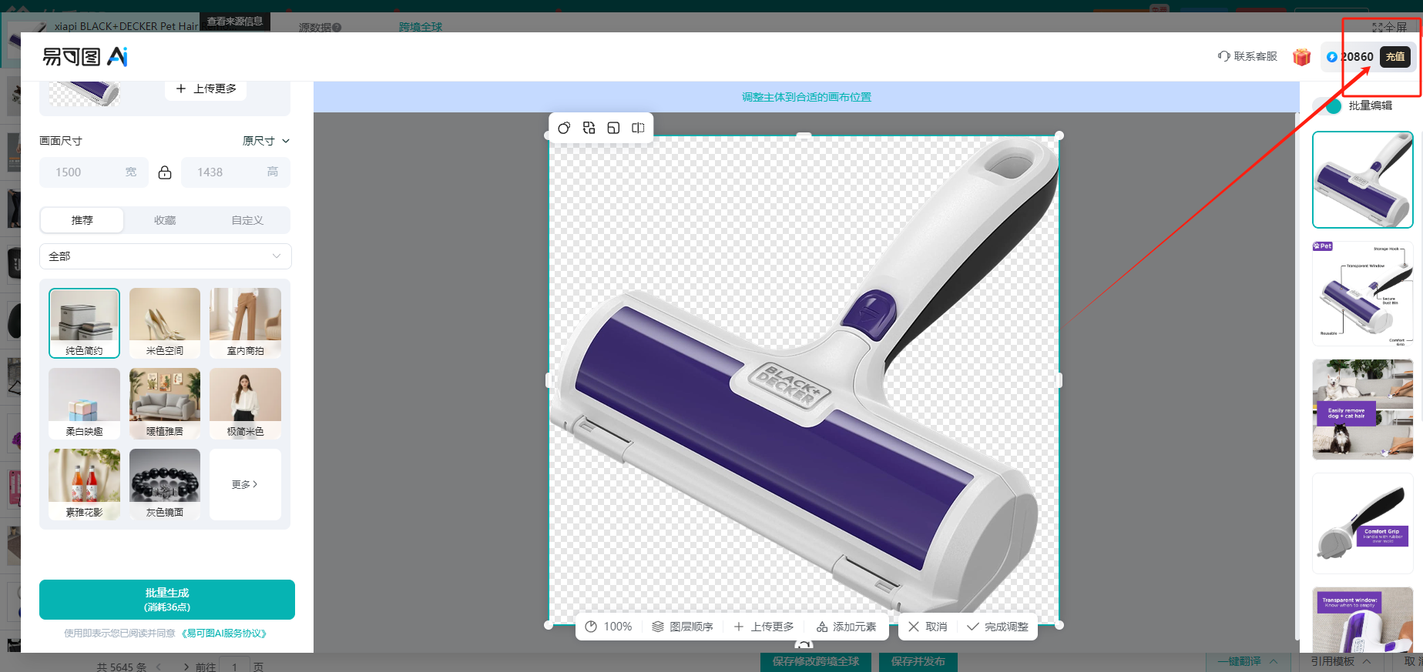Expand 更多 to see more scene templates
Screen dimensions: 1423x672
click(x=245, y=484)
